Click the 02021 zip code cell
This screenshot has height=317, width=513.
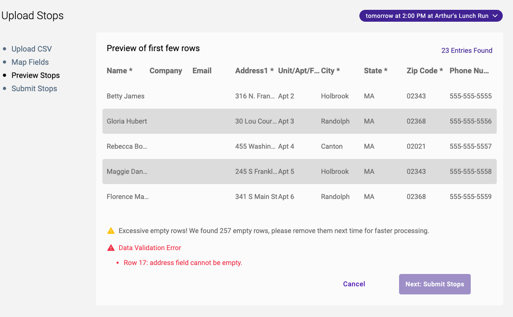tap(416, 147)
